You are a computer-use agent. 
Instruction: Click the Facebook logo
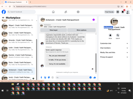4,12
